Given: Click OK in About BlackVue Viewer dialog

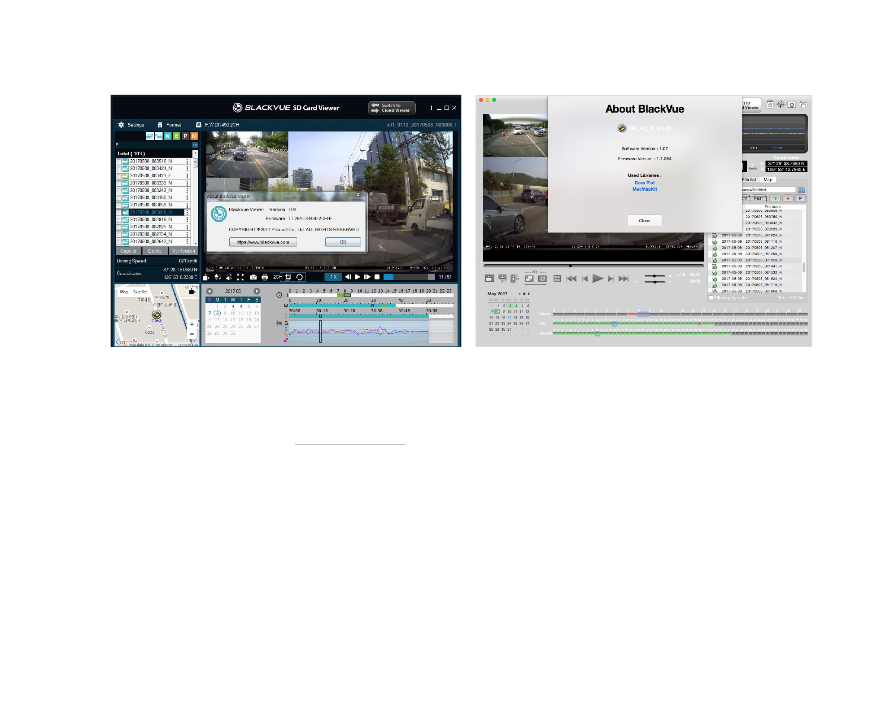Looking at the screenshot, I should (343, 242).
